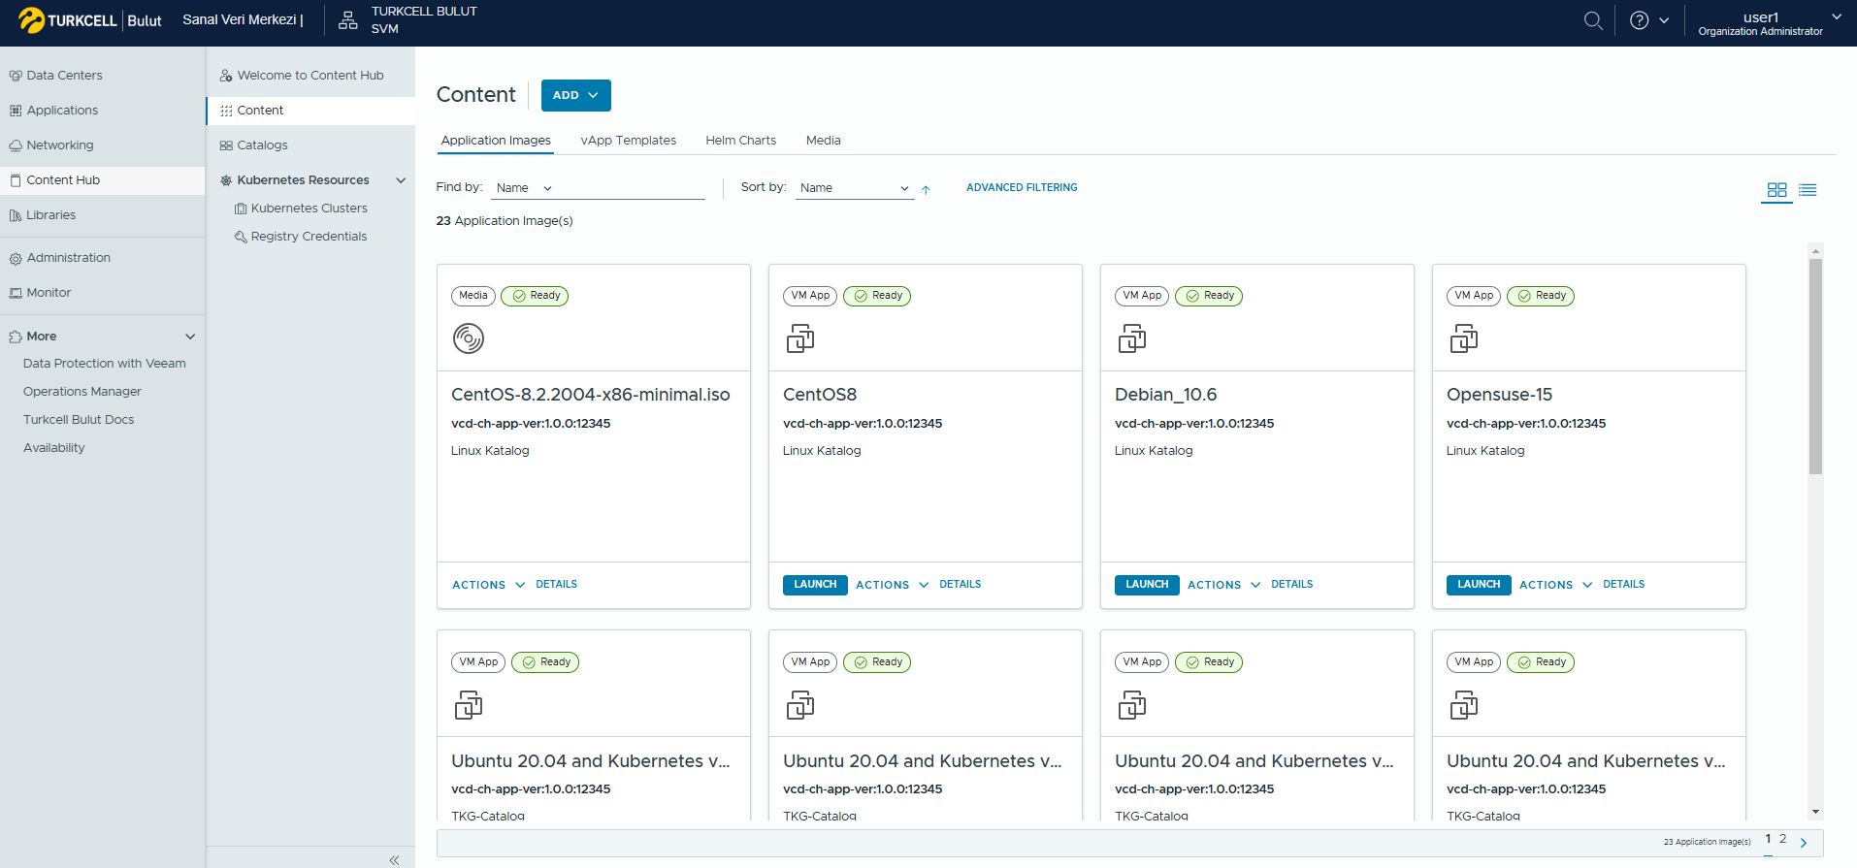Viewport: 1857px width, 868px height.
Task: Go to next page arrow
Action: 1804,843
